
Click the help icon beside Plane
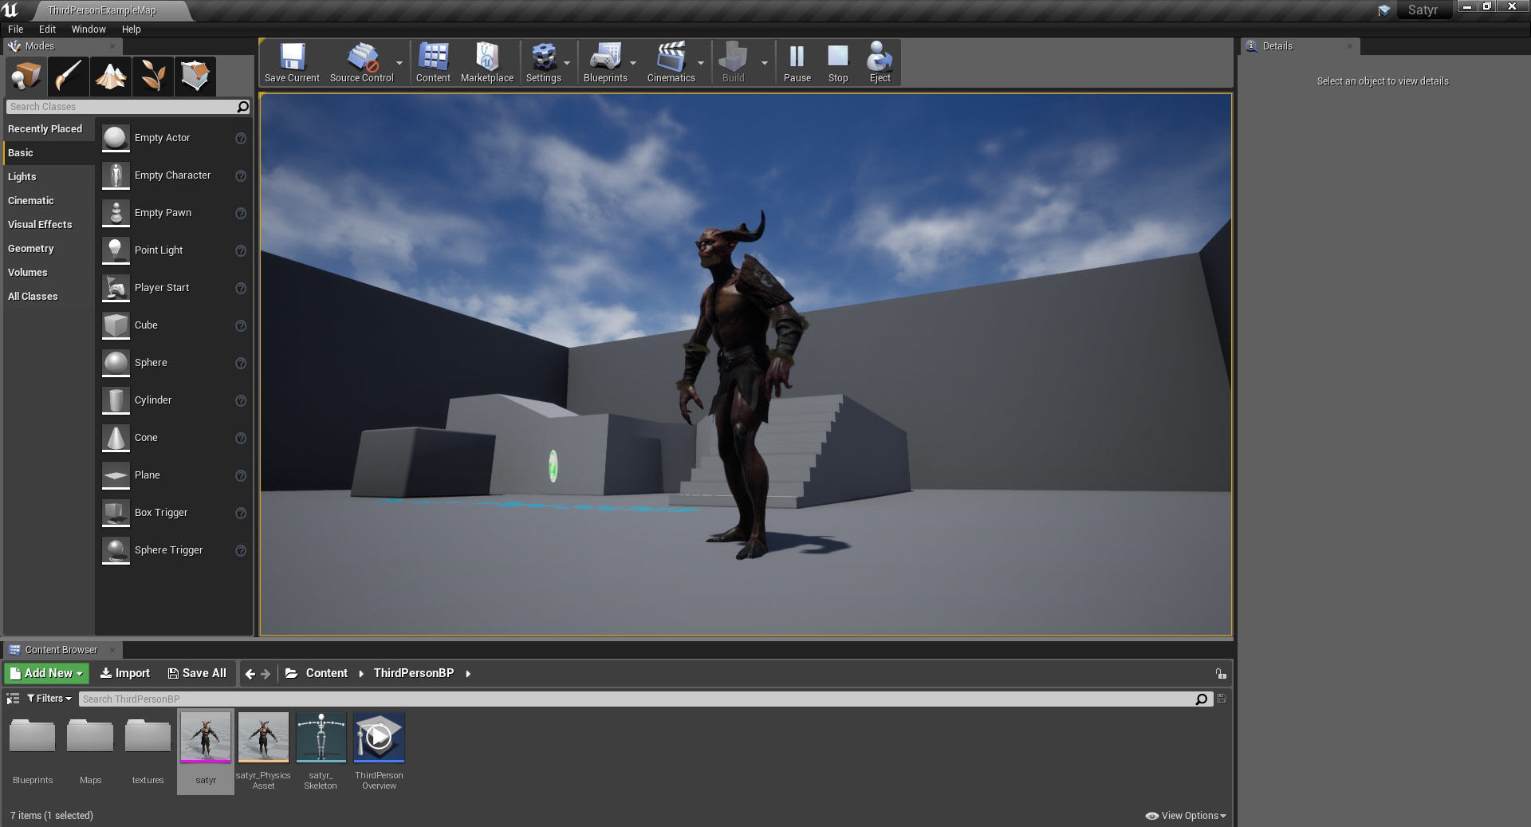(241, 475)
